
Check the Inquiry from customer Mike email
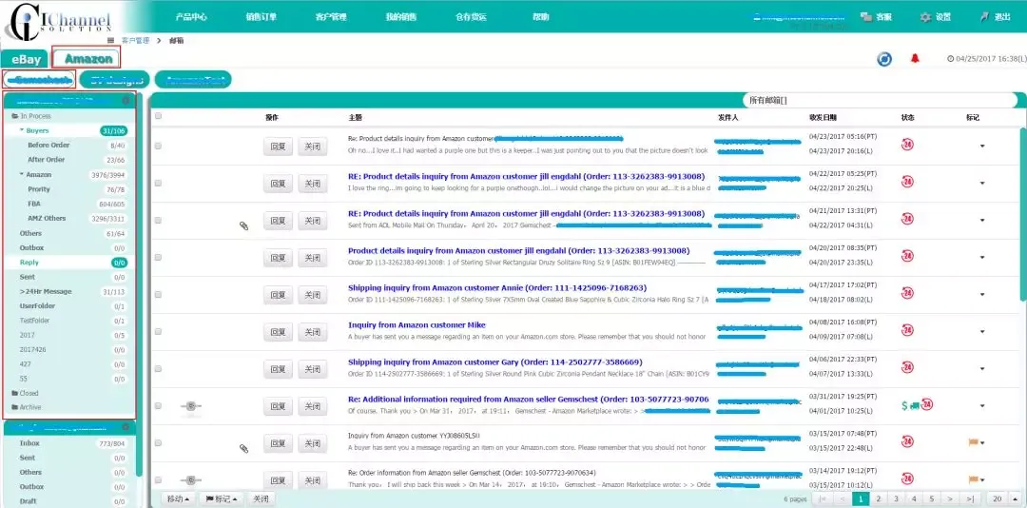(158, 332)
